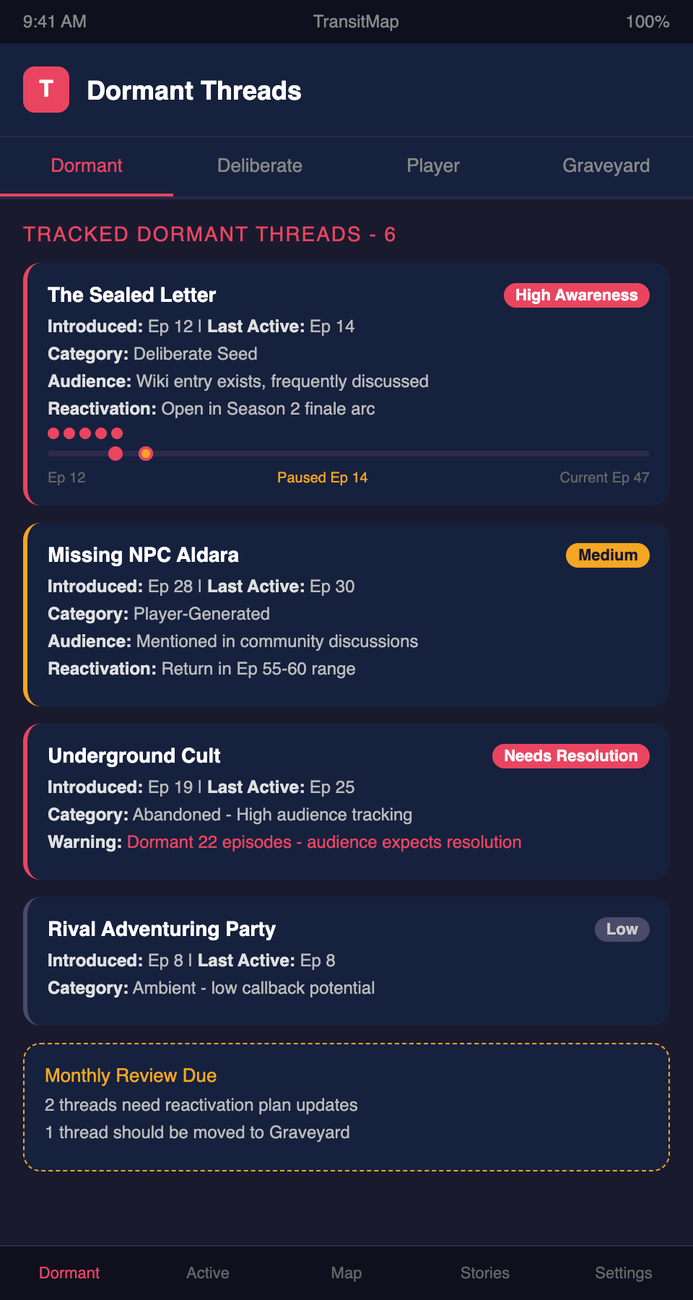Click the Medium awareness badge
The image size is (693, 1300).
click(607, 555)
